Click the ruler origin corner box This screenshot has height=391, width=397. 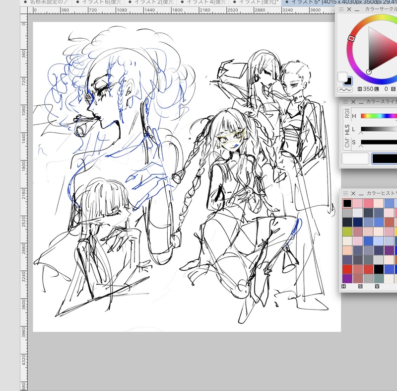[x=24, y=10]
